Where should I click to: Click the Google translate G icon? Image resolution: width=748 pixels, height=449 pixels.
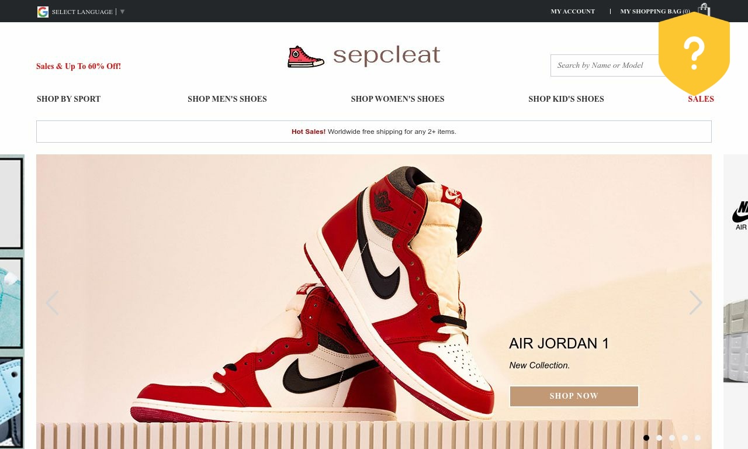(43, 12)
